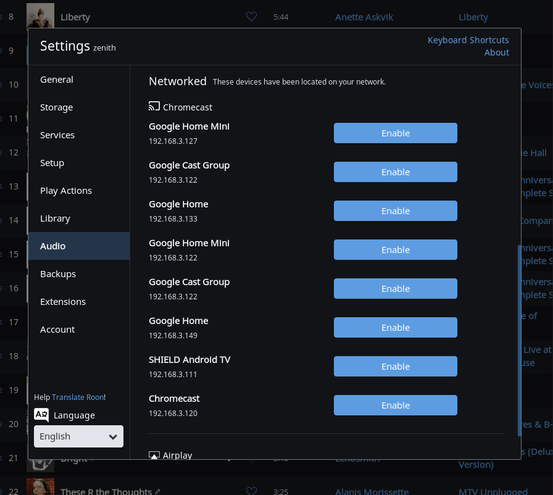Enable the SHIELD Android TV device

(x=395, y=366)
